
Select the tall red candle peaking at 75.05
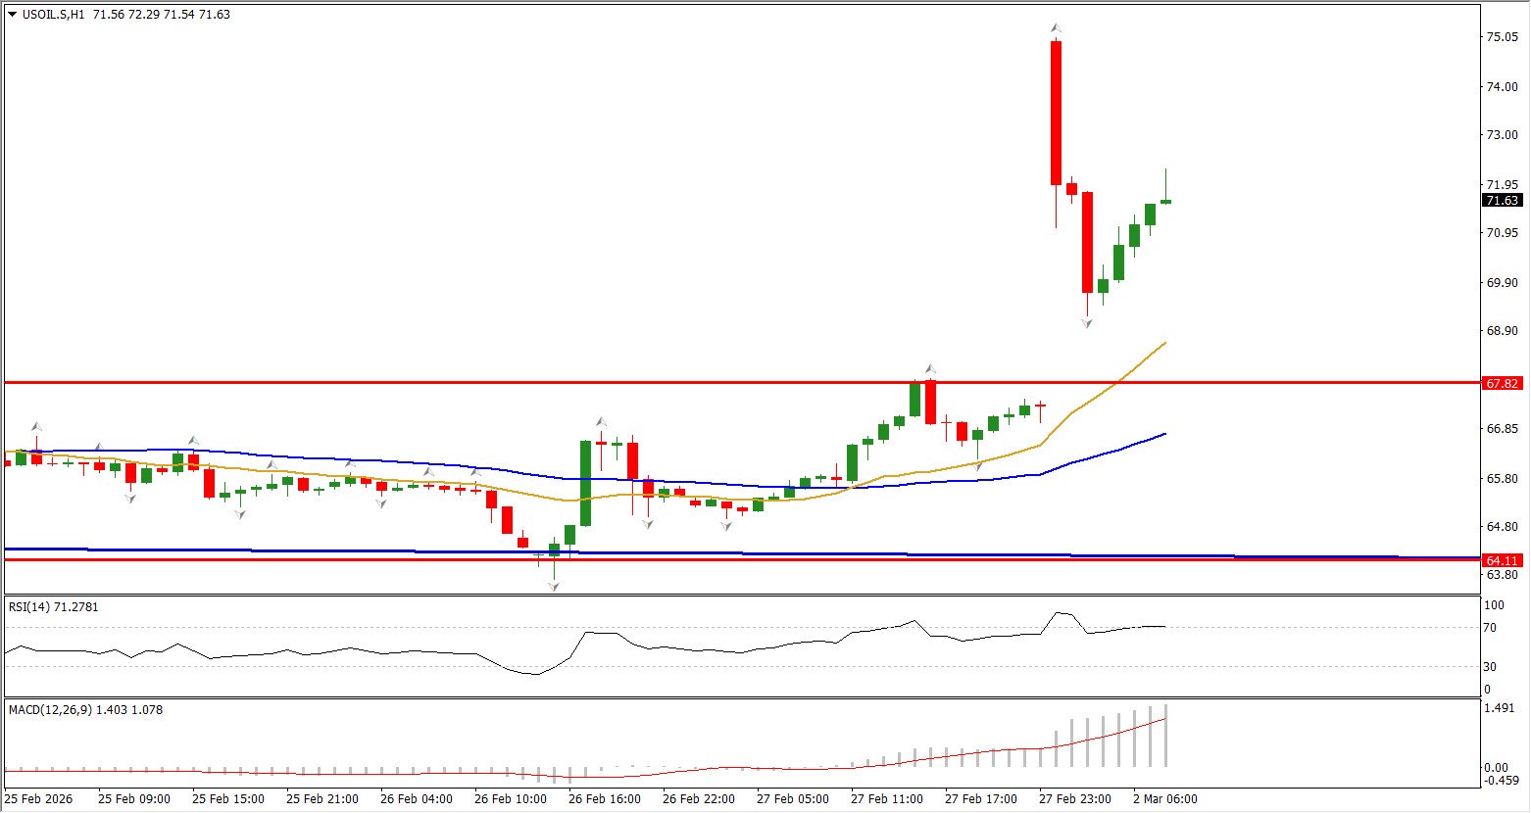point(1056,113)
